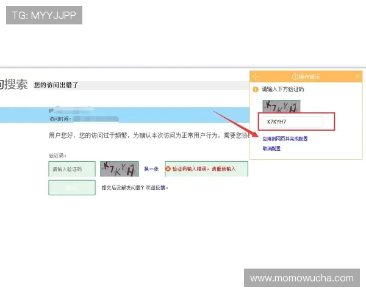Click the 请输入下方验证码 prompt text
This screenshot has height=293, width=366.
click(282, 89)
